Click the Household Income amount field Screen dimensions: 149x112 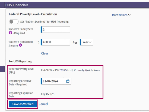(x=55, y=42)
